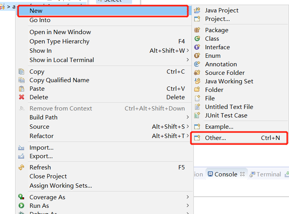Expand the Show In submenu arrow
Viewport: 289px width, 214px height.
(x=188, y=51)
